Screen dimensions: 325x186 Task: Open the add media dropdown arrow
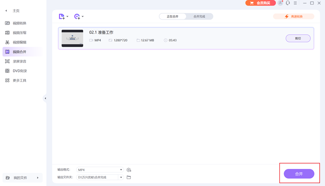coord(83,16)
